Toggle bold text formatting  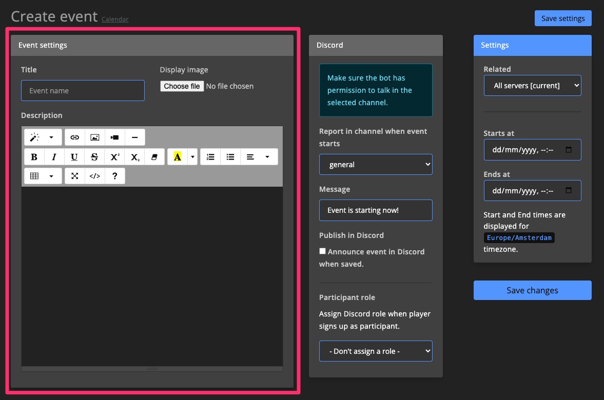pos(34,156)
